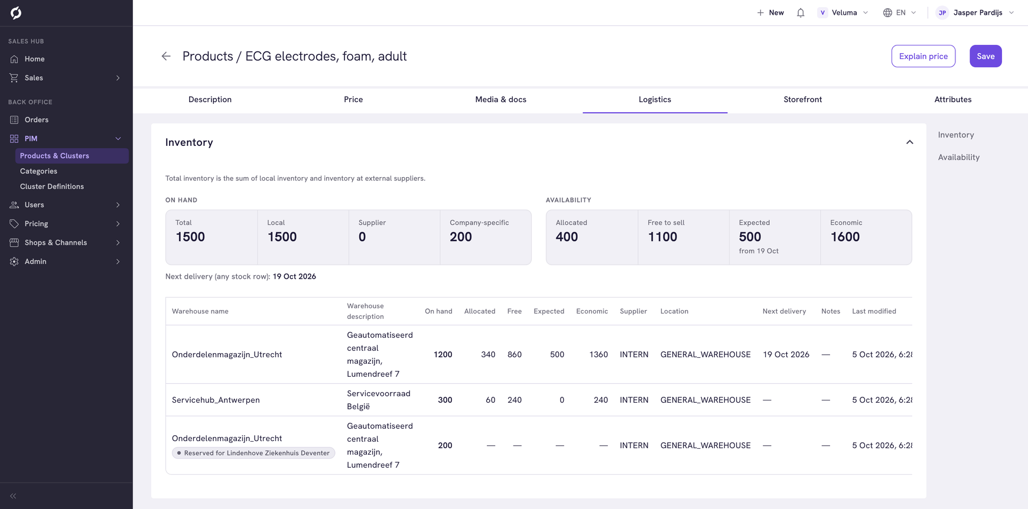Switch to the Description tab
The width and height of the screenshot is (1028, 509).
click(x=210, y=100)
